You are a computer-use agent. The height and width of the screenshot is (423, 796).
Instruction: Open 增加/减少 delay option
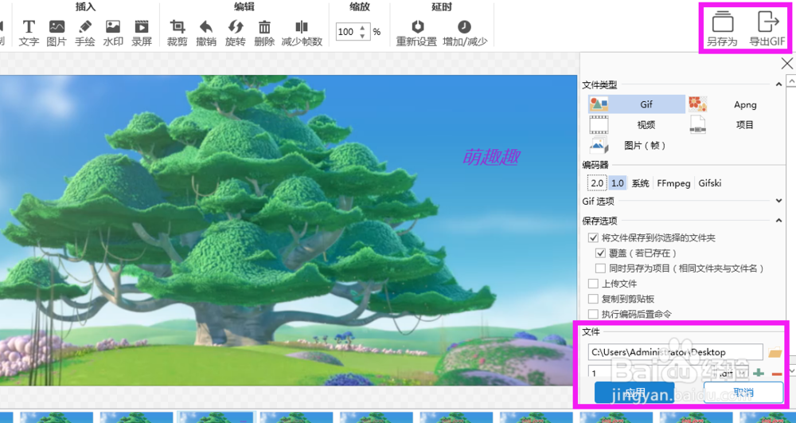[x=465, y=33]
